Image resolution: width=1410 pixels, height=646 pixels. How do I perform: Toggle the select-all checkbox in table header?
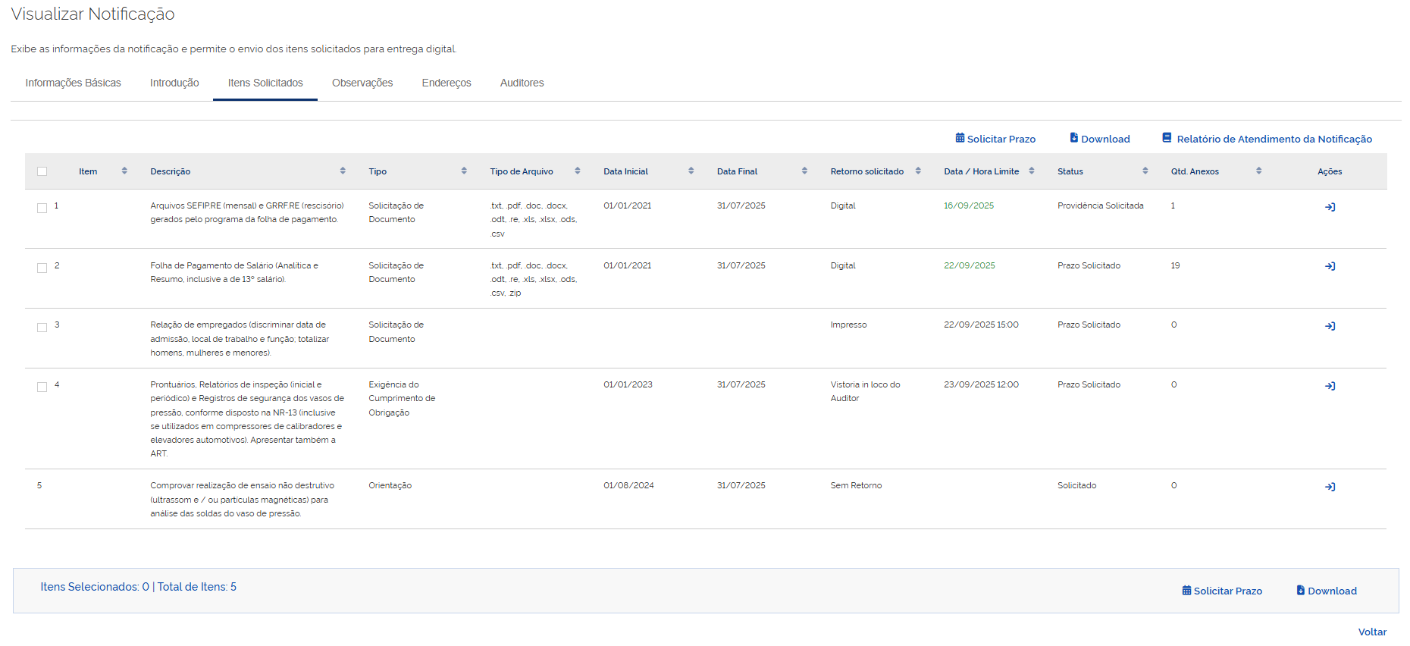point(42,171)
